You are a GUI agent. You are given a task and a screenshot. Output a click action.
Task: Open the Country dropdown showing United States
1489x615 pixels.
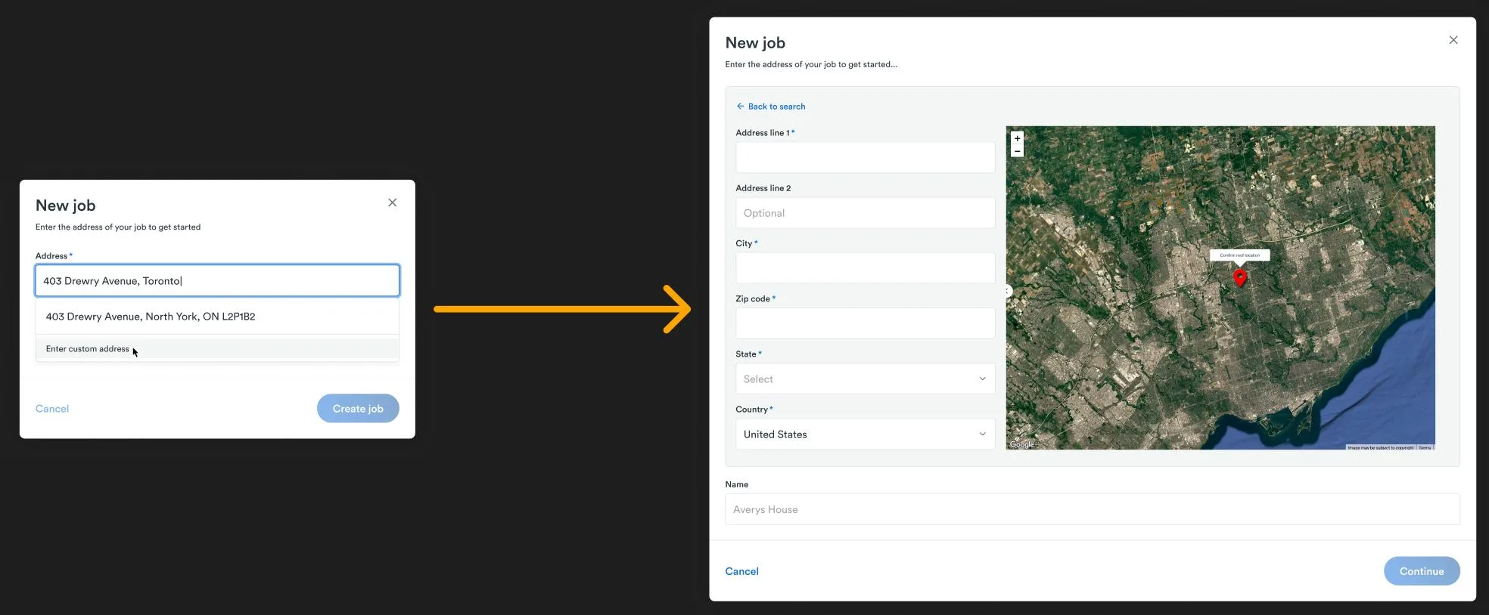pyautogui.click(x=865, y=434)
